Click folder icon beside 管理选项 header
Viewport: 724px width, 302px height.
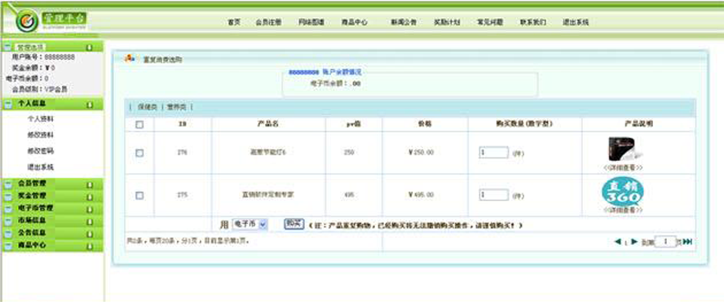[x=8, y=47]
